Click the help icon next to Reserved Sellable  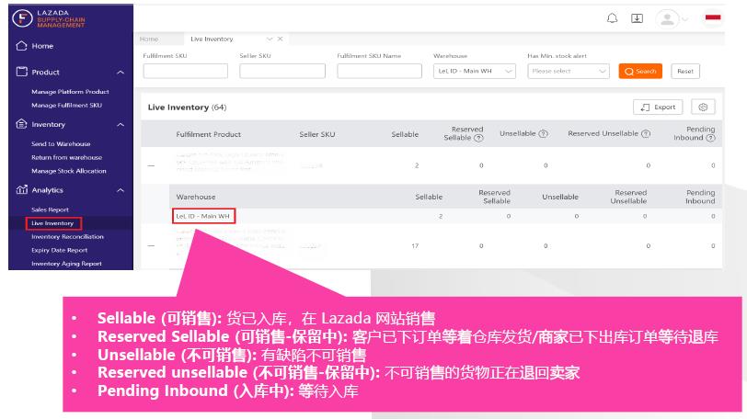click(x=478, y=138)
